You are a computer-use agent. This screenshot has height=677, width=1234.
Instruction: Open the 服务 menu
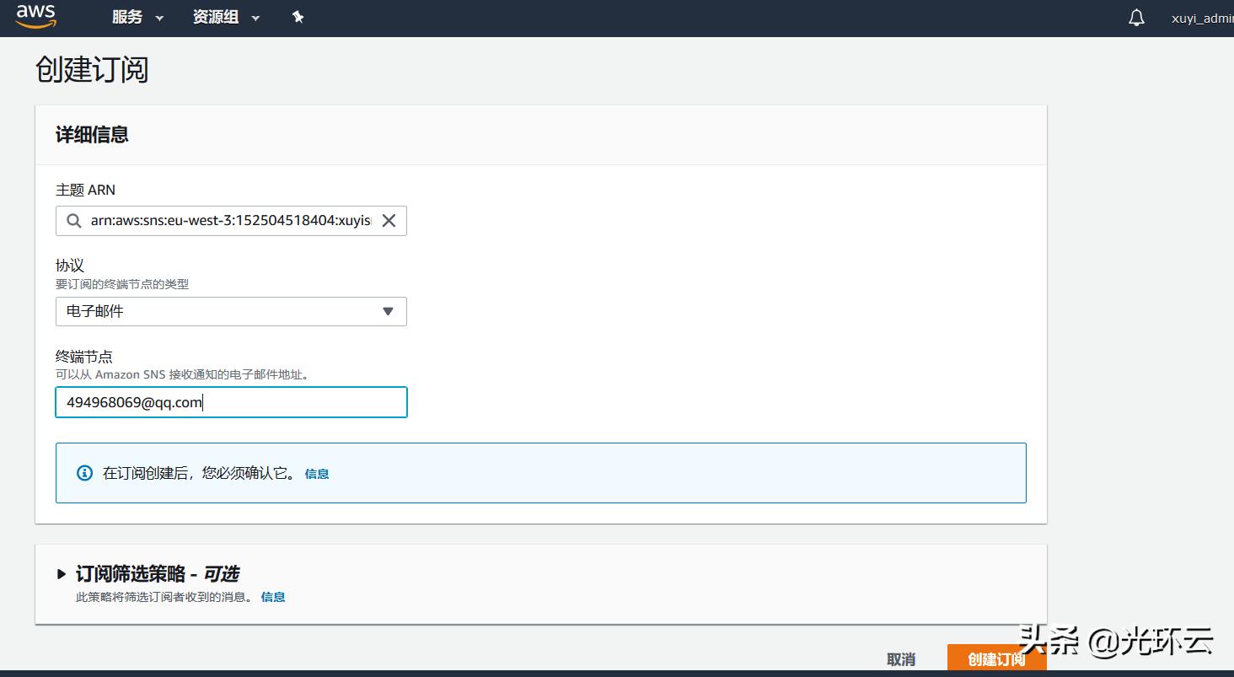(x=128, y=17)
